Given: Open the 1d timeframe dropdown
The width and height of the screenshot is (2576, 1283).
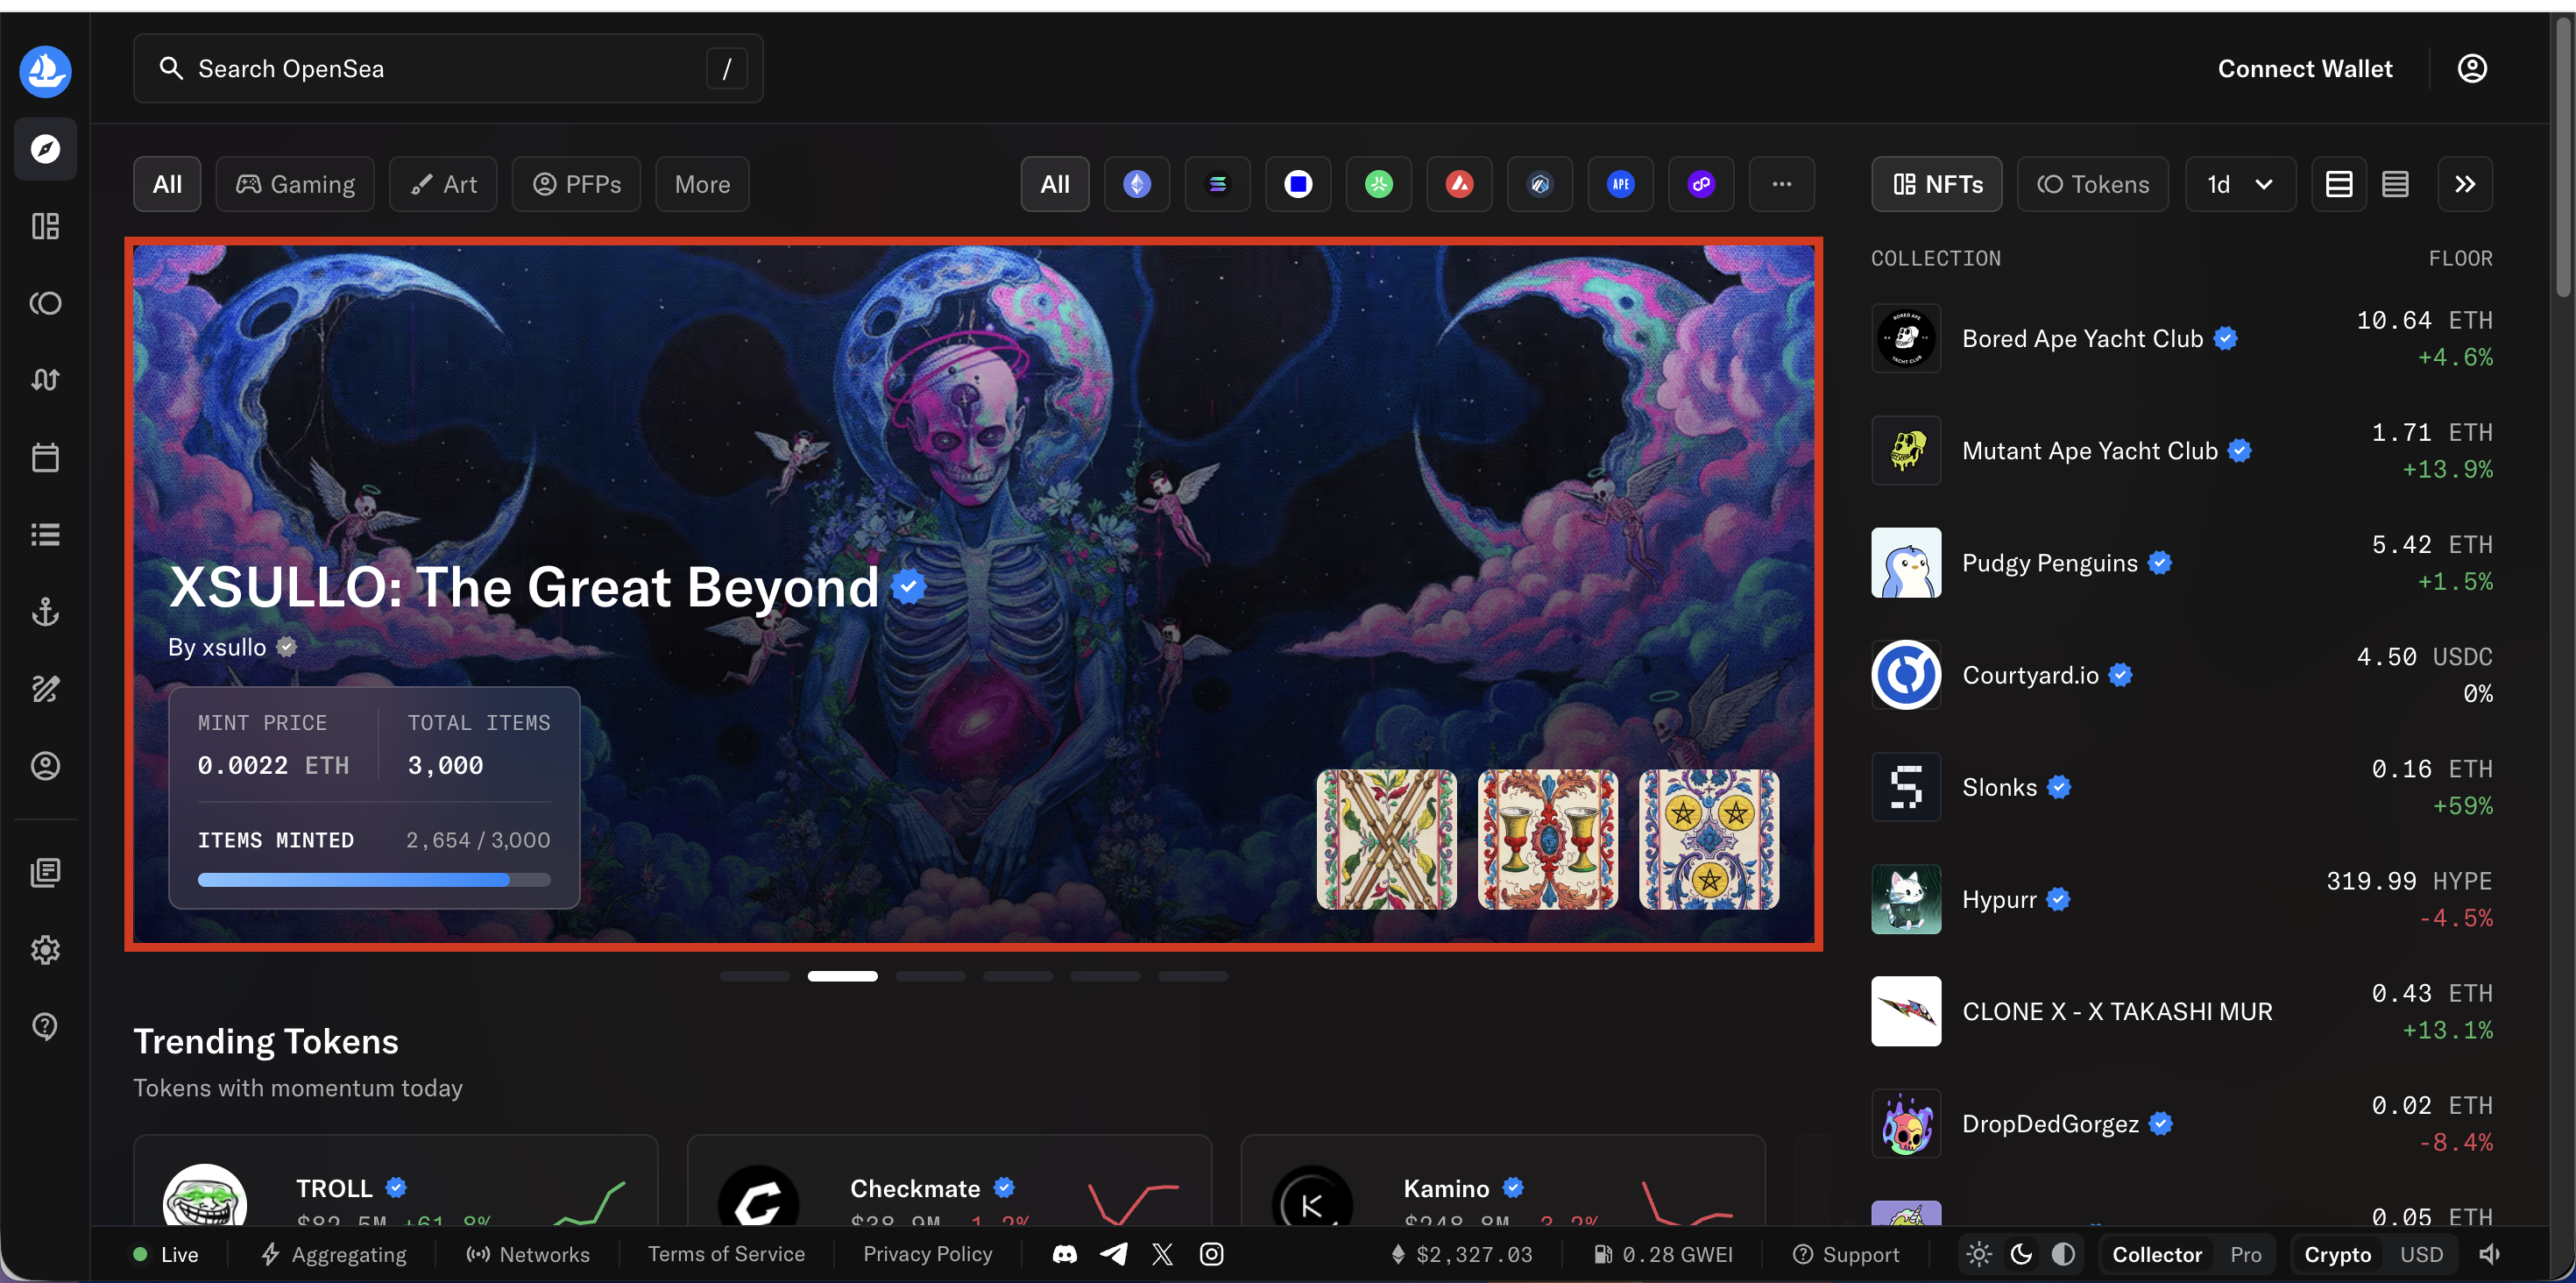Looking at the screenshot, I should point(2240,184).
